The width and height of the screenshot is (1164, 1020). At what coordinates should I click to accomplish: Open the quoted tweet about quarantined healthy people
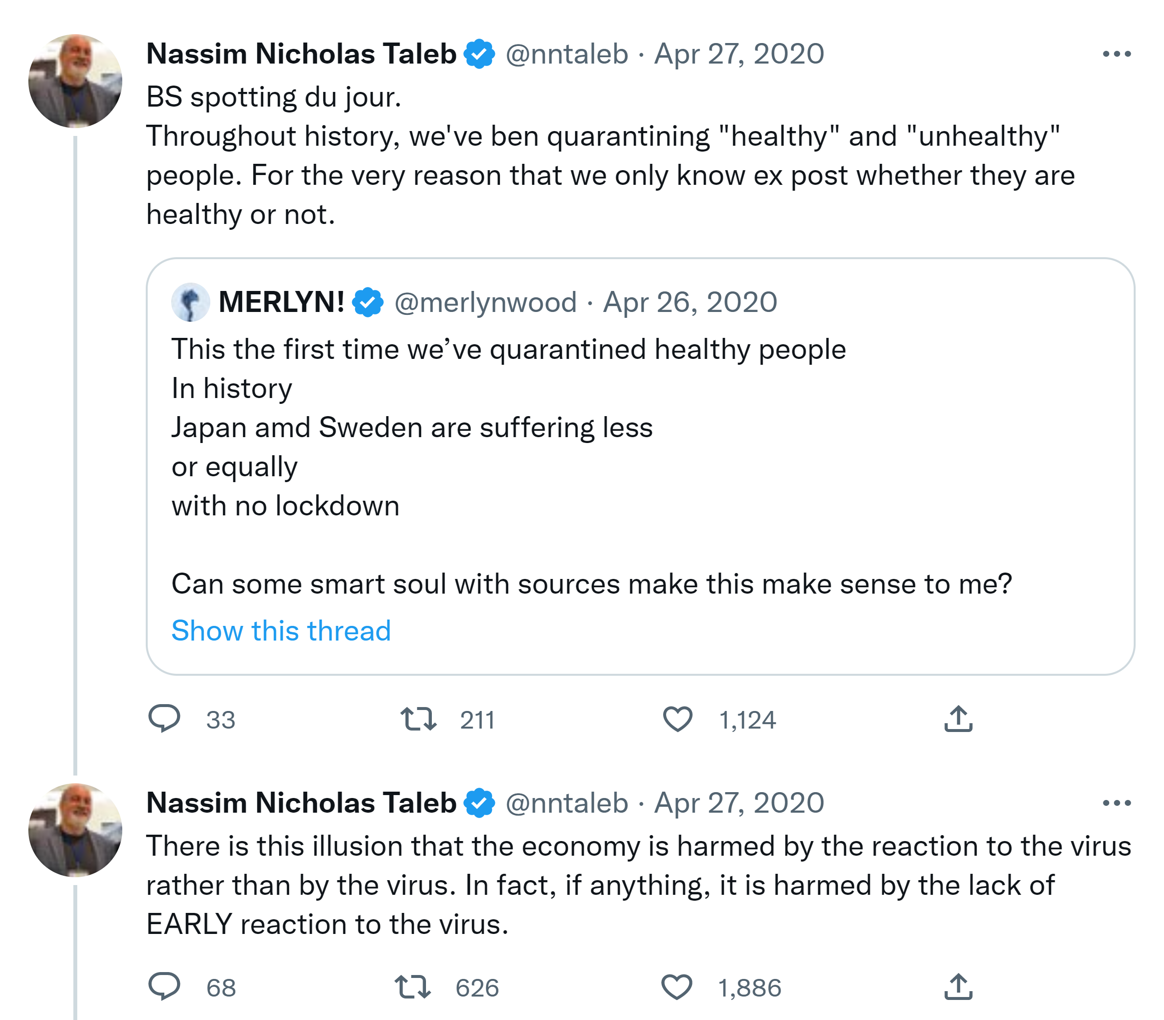(x=626, y=467)
